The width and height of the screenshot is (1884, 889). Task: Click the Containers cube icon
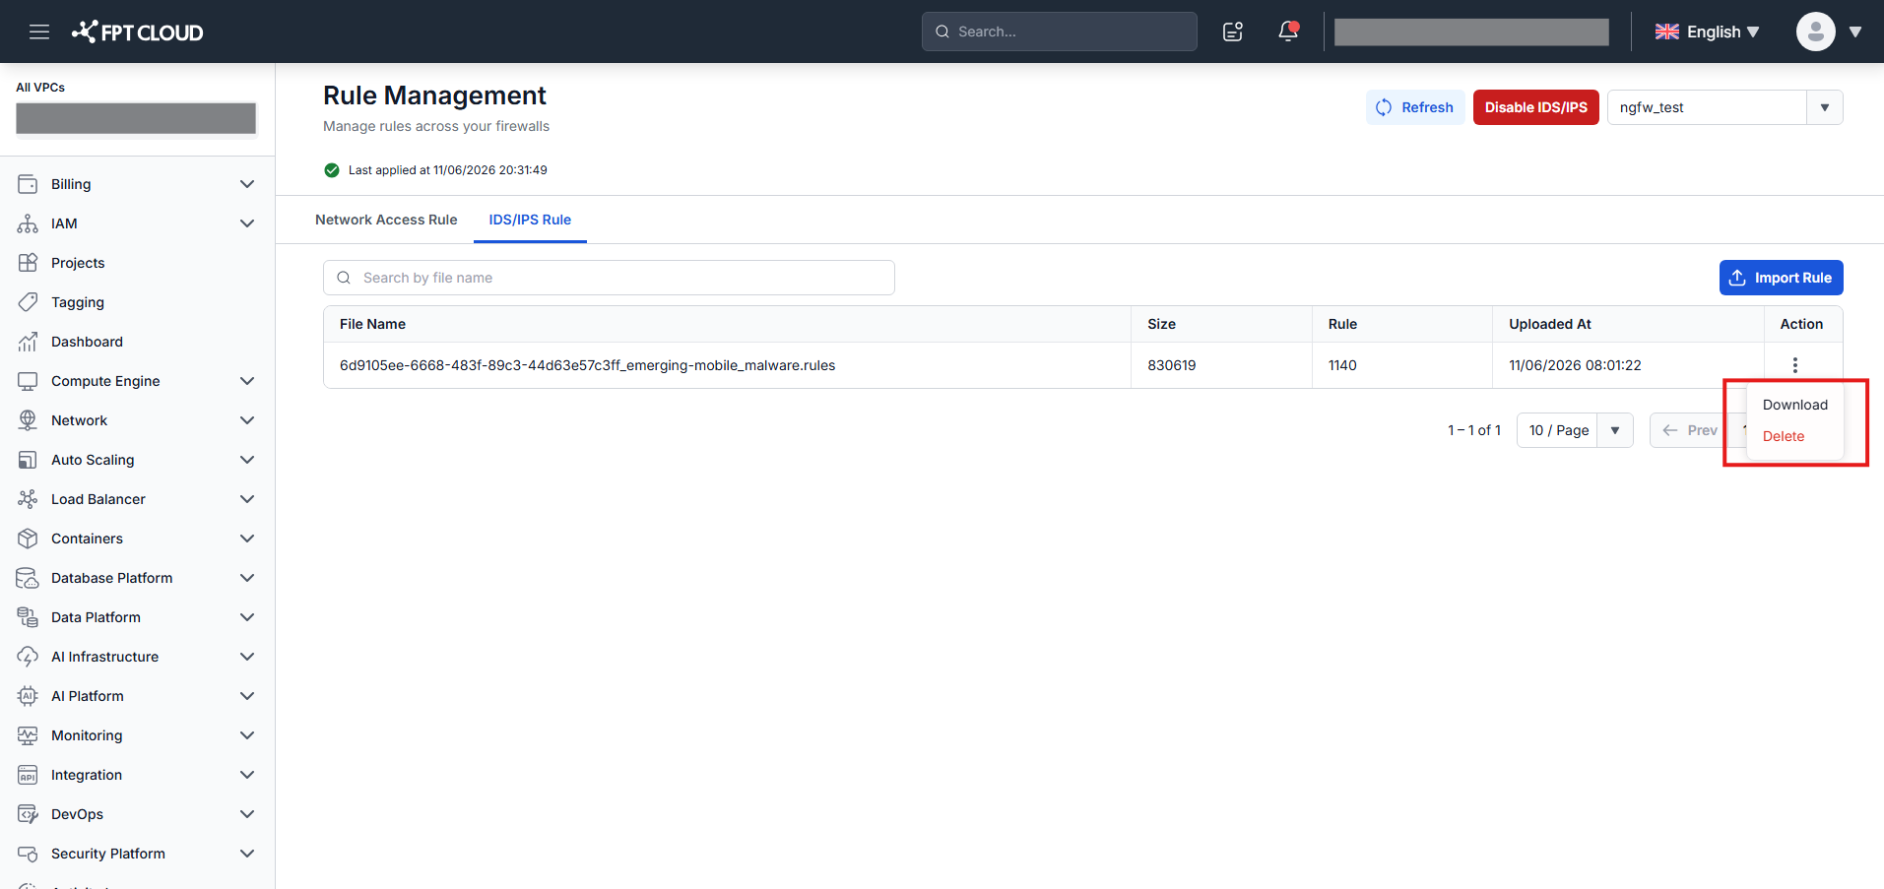28,539
